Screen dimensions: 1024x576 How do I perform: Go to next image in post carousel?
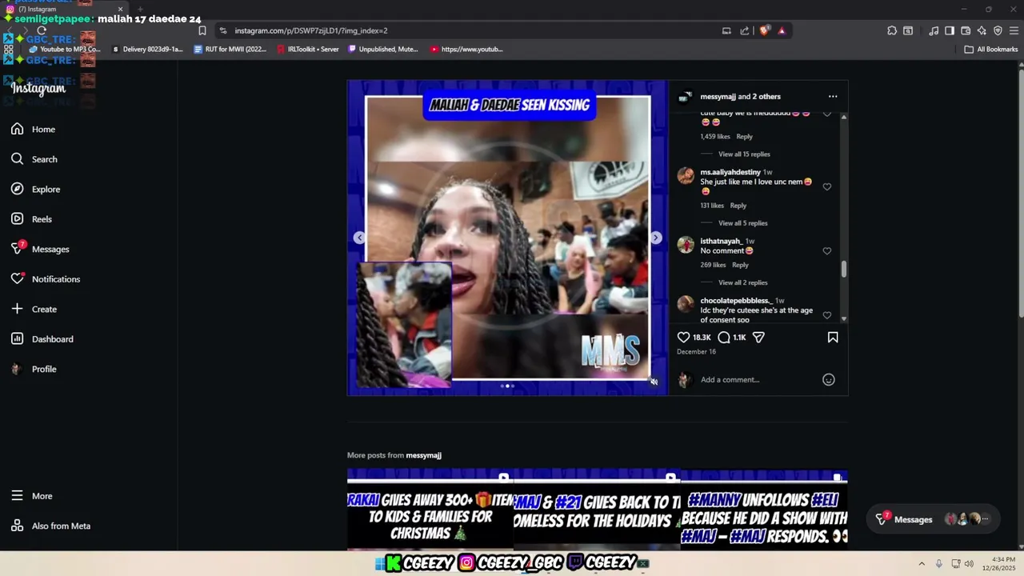coord(656,238)
